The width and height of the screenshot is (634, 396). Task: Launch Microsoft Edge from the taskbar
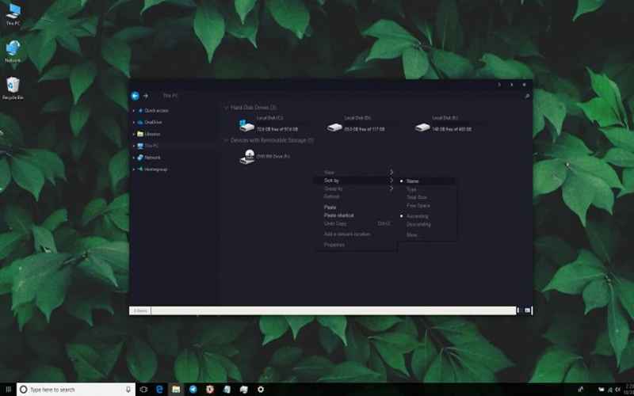pyautogui.click(x=159, y=390)
